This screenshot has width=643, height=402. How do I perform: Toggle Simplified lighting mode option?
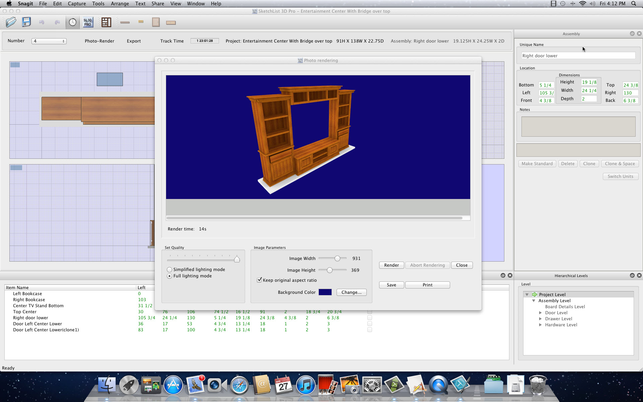pos(169,269)
